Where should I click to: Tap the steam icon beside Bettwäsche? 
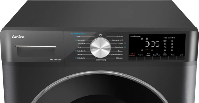click(76, 58)
